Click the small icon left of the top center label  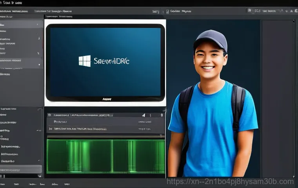[167, 12]
